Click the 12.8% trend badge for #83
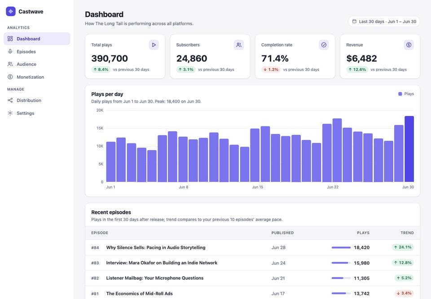 coord(403,263)
